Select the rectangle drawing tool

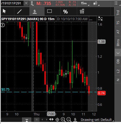pyautogui.click(x=49, y=11)
